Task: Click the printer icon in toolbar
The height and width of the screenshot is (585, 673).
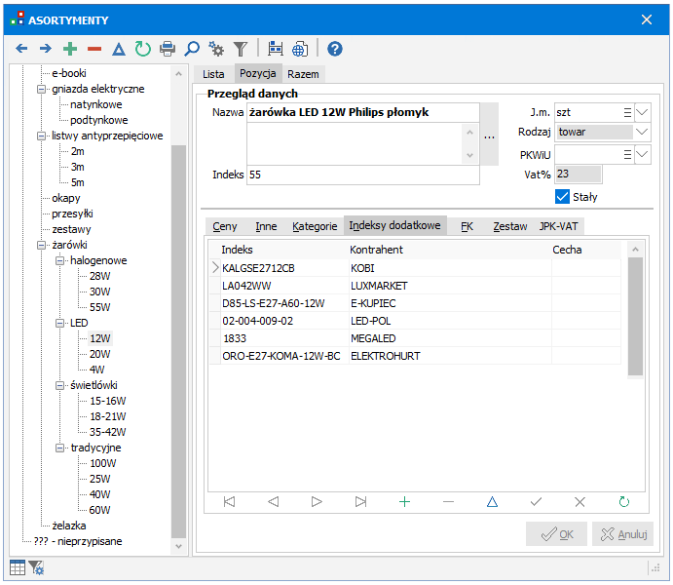Action: click(168, 49)
